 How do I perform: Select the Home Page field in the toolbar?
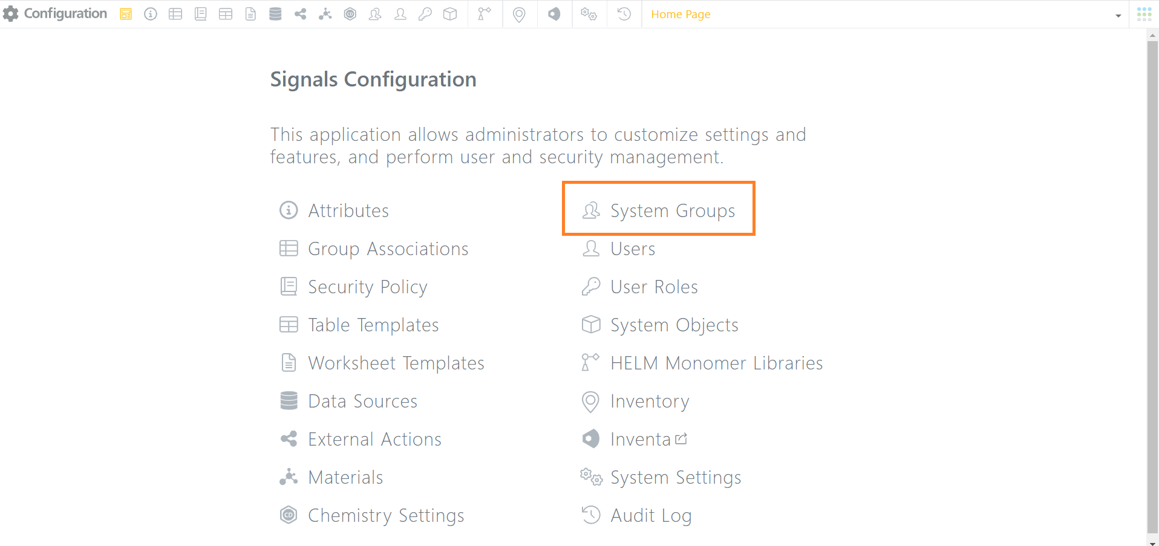pos(885,14)
